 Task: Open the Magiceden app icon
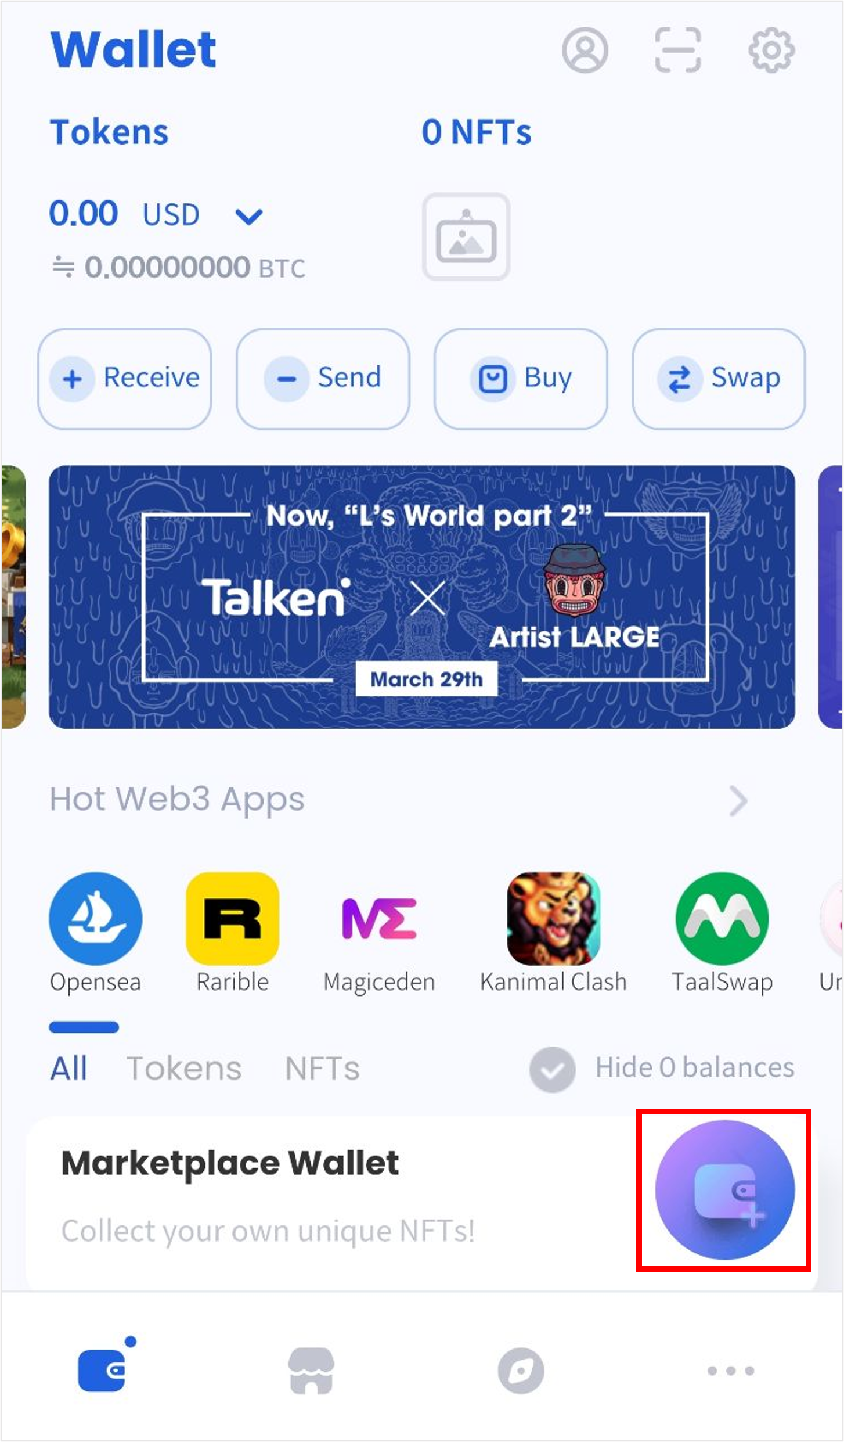pos(379,919)
